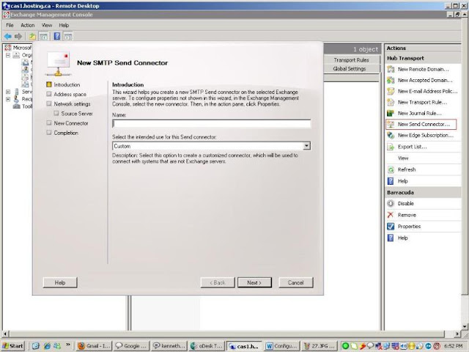
Task: Click New Send Connector action link
Action: click(424, 124)
